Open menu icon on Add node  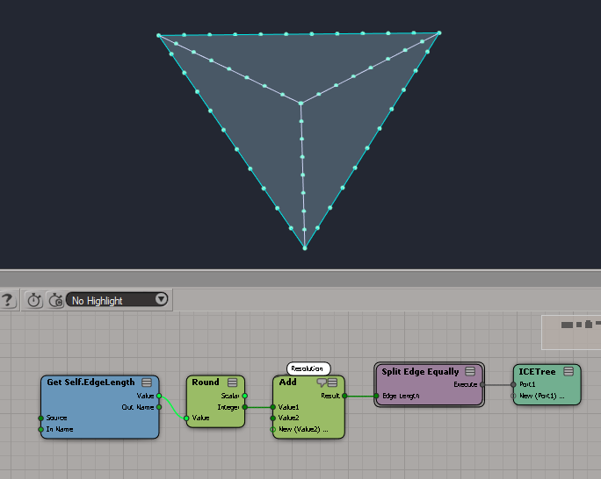pos(333,382)
